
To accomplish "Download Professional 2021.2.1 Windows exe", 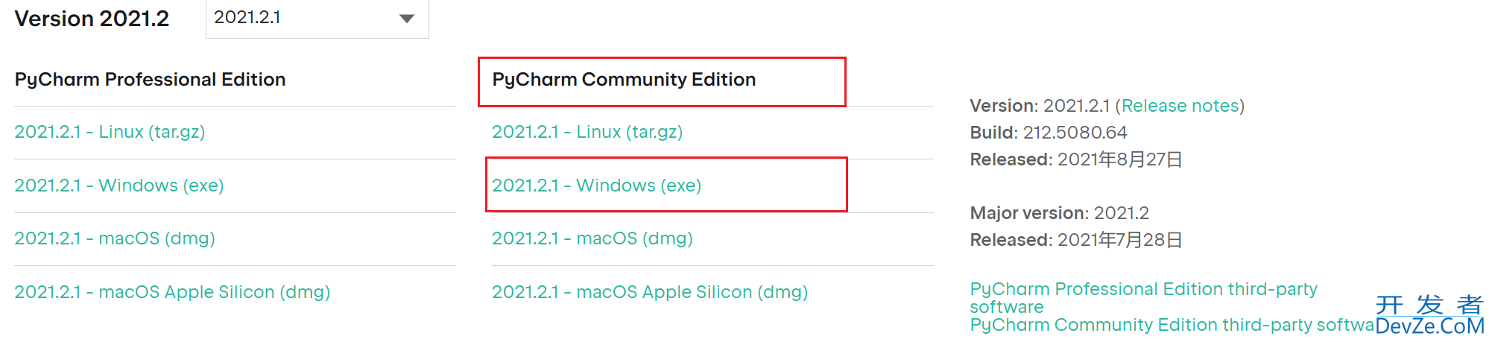I will (119, 186).
